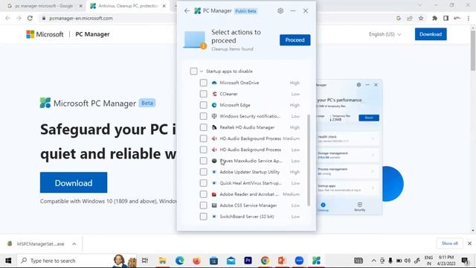The height and width of the screenshot is (268, 476).
Task: Click Show all downloads
Action: coord(449,243)
